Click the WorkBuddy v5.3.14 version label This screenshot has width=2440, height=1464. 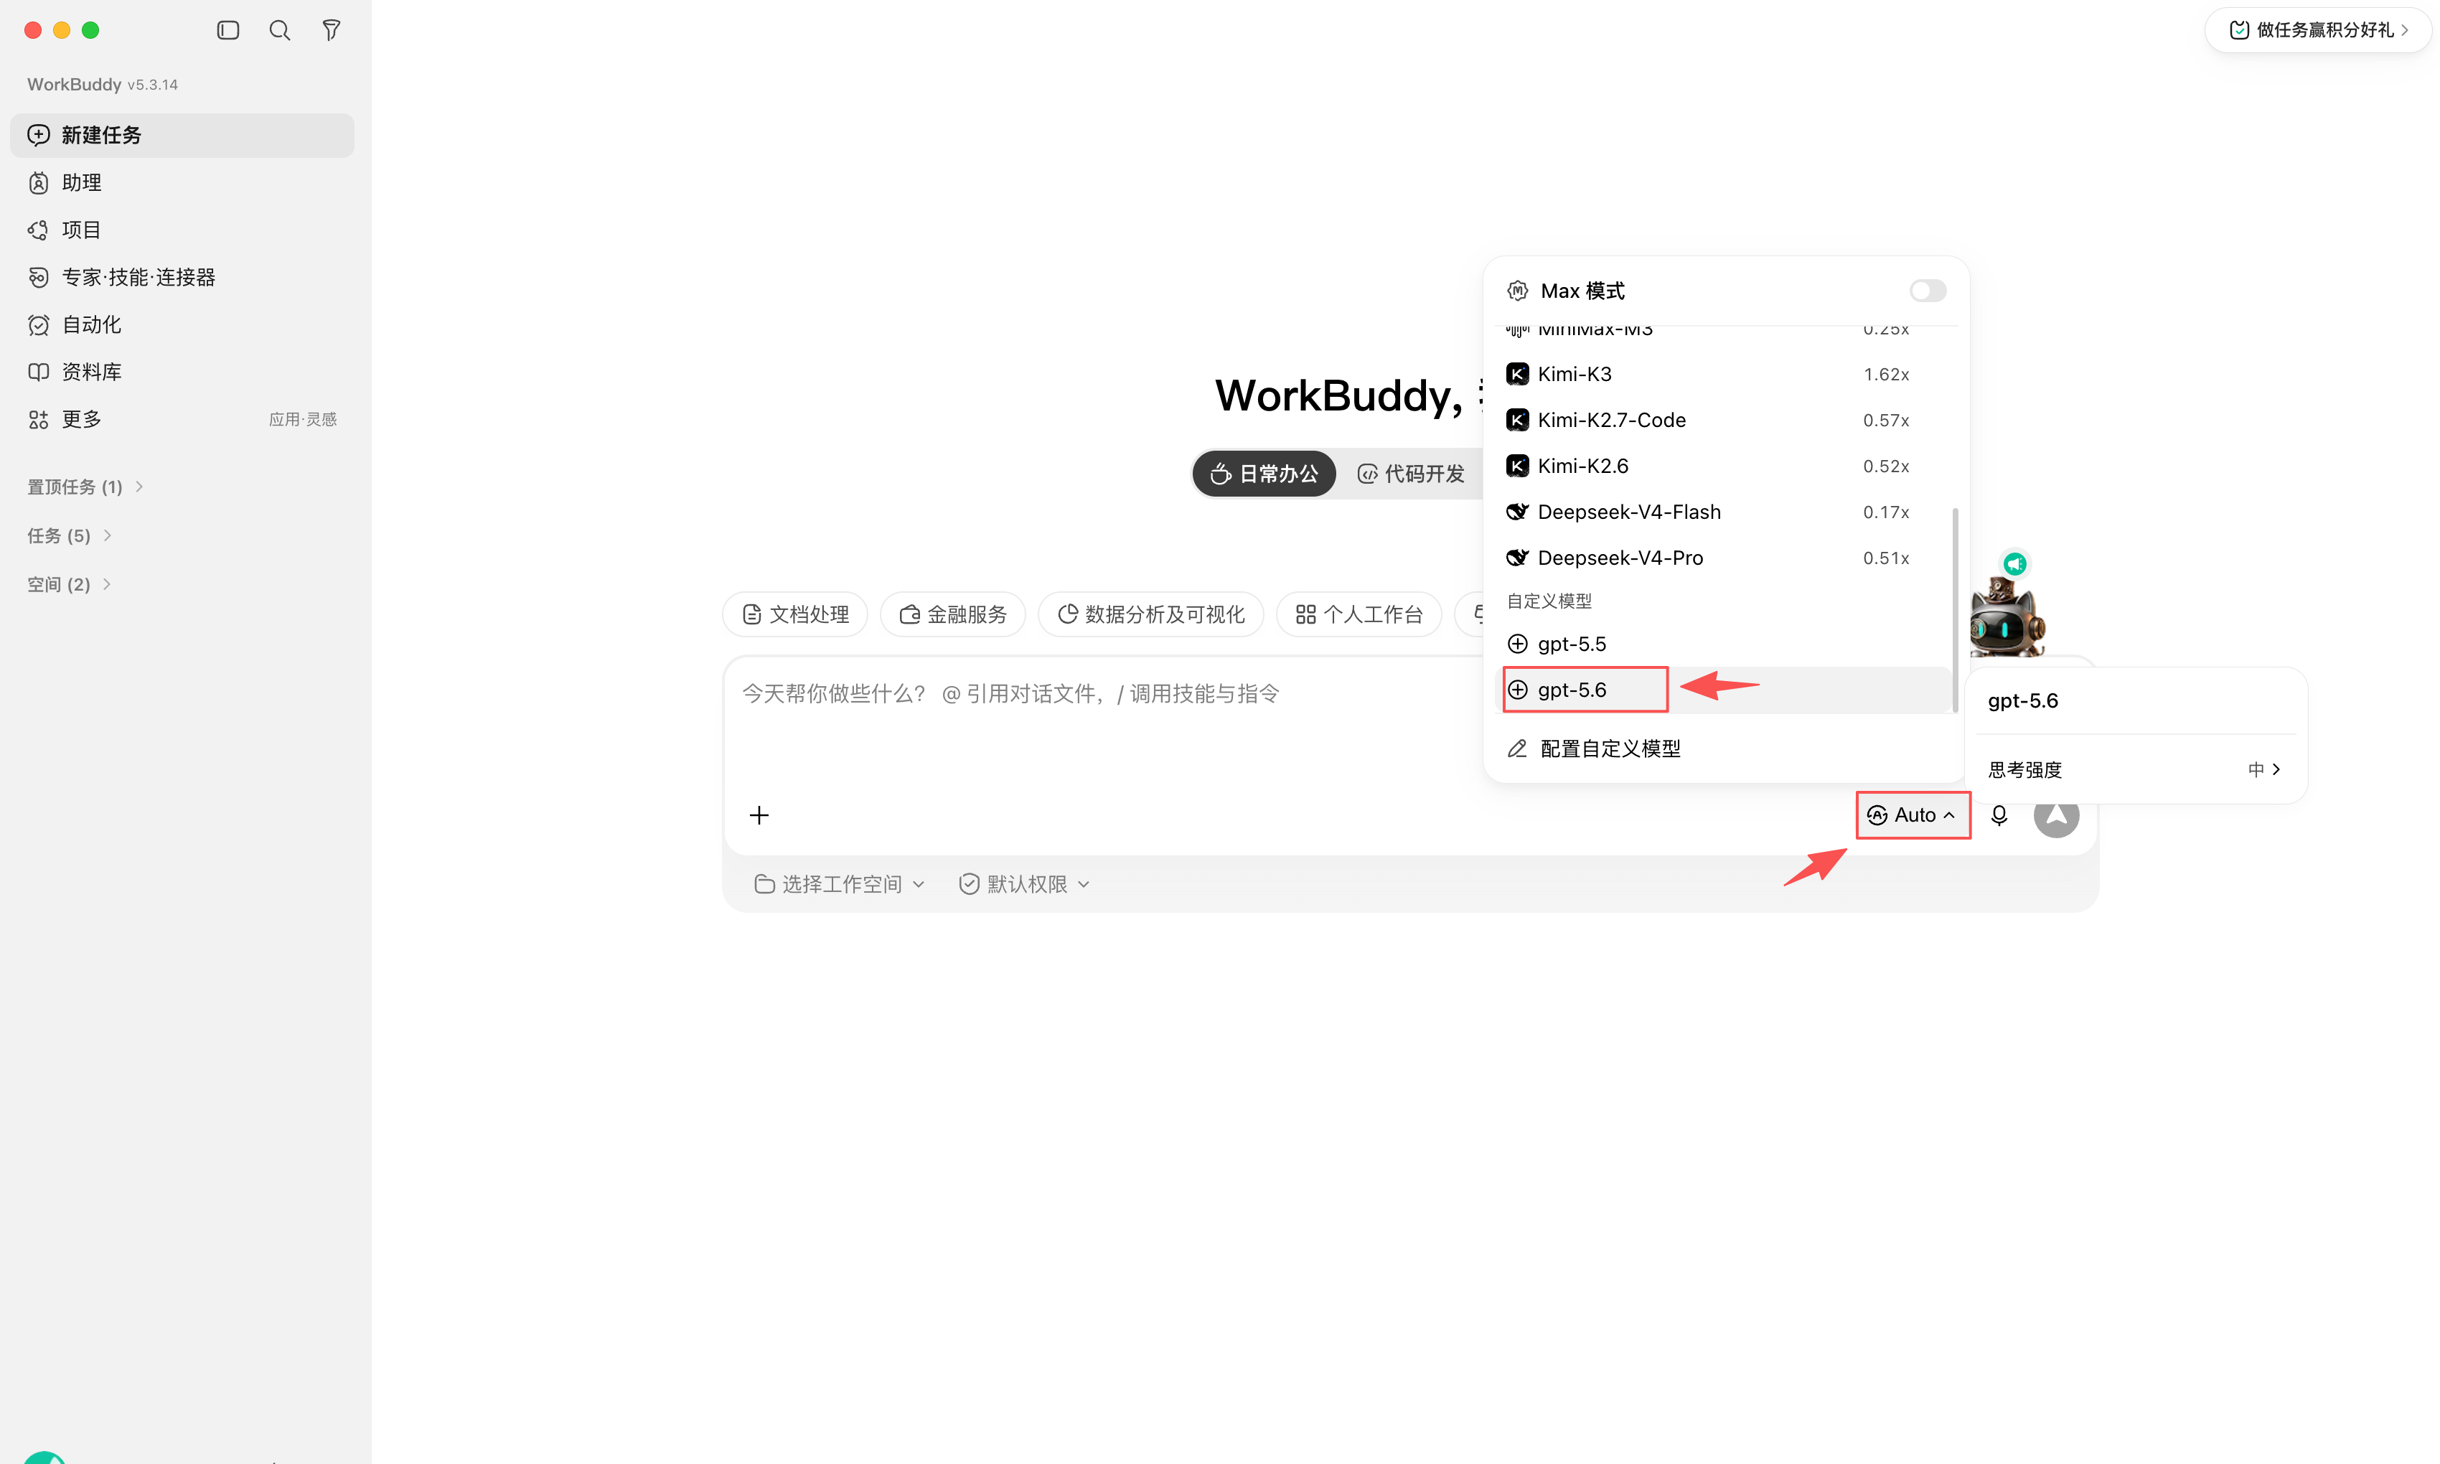[x=103, y=84]
